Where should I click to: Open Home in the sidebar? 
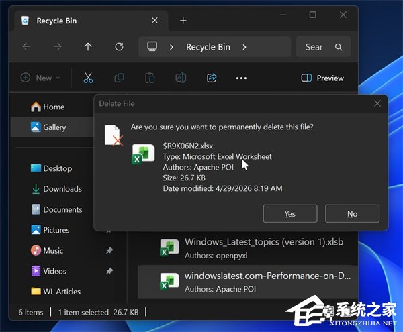(48, 107)
